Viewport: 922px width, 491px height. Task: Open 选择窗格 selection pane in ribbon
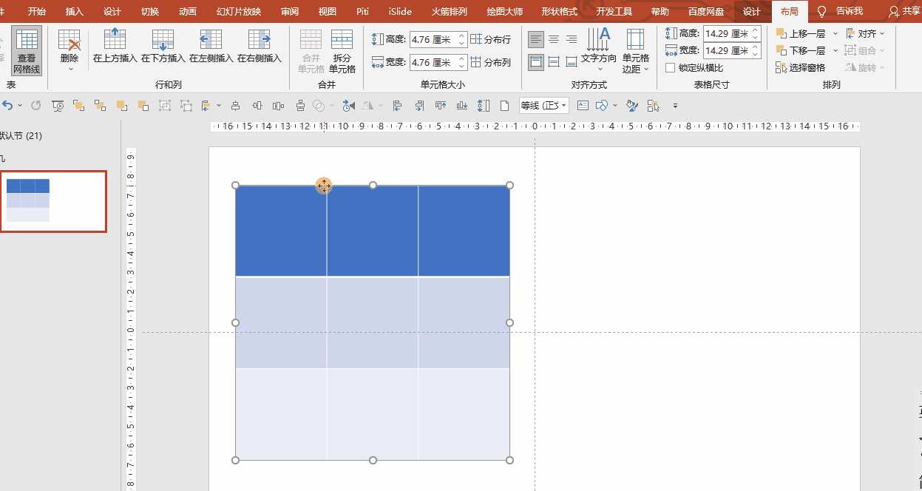[800, 67]
